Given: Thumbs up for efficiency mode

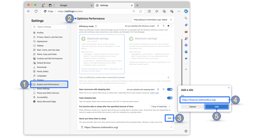Looking at the screenshot, I should [158, 26].
